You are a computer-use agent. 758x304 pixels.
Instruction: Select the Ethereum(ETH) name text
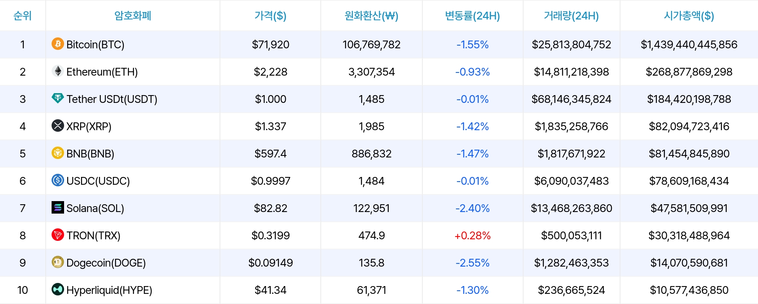(102, 72)
